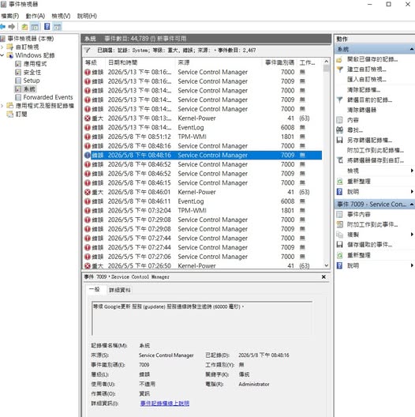Open the 檢視(V) menu
This screenshot has height=417, width=415.
61,16
